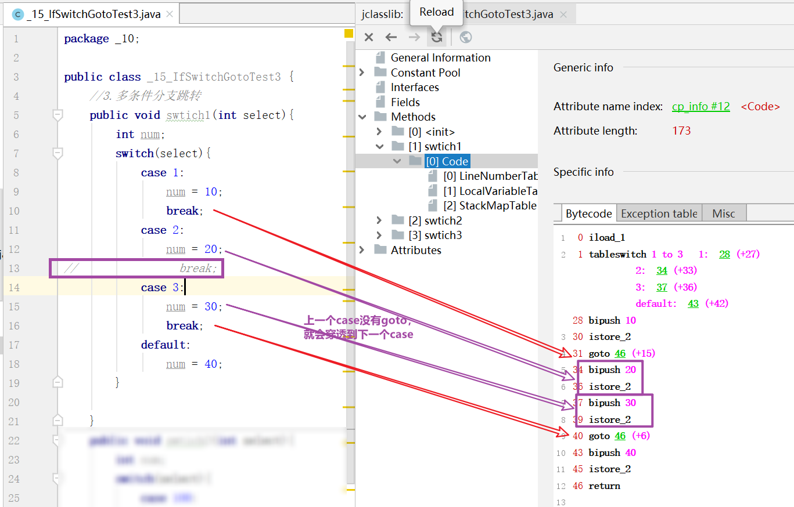Select Constant Pool tree item

coord(425,73)
